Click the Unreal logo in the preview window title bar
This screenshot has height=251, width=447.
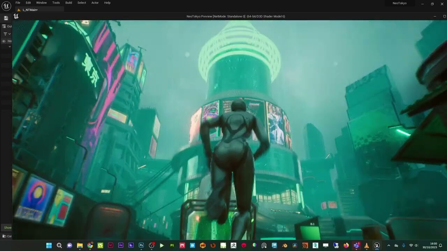pyautogui.click(x=16, y=16)
